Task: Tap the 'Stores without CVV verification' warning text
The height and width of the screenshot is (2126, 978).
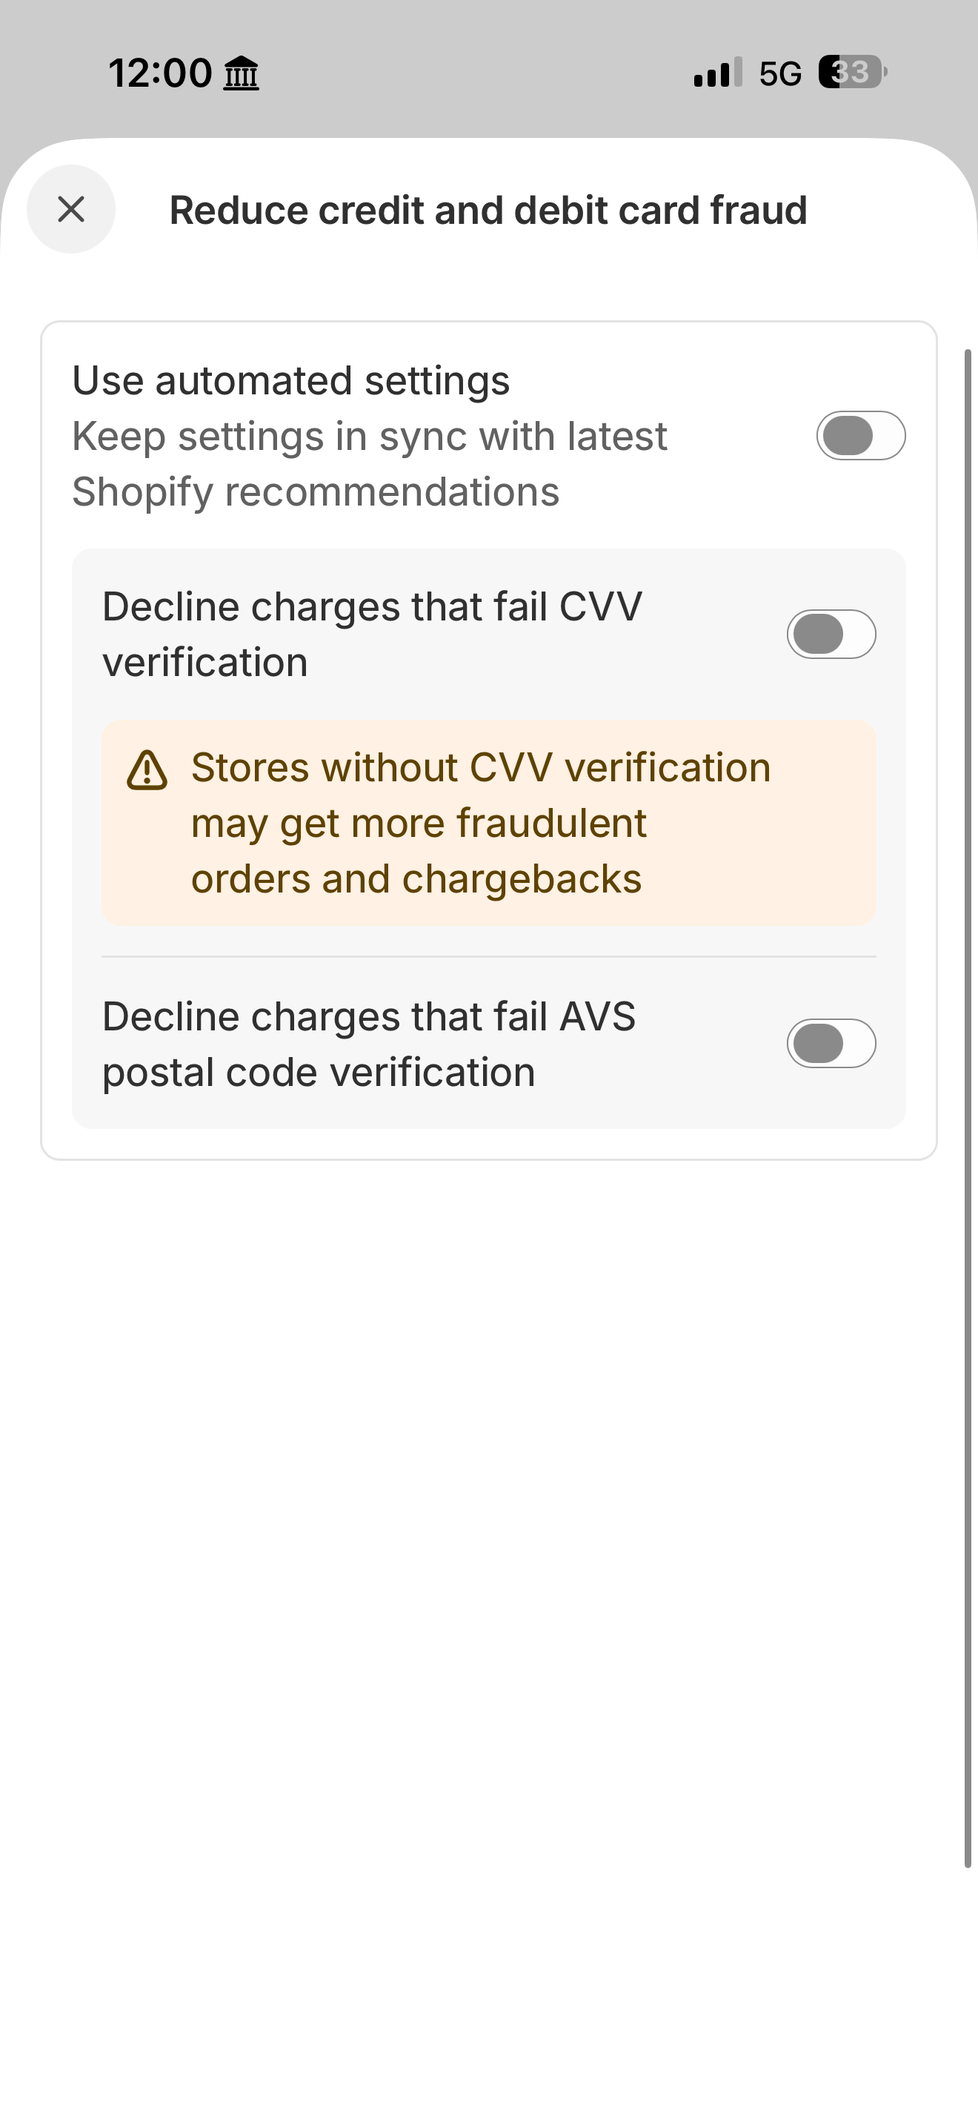Action: (480, 823)
